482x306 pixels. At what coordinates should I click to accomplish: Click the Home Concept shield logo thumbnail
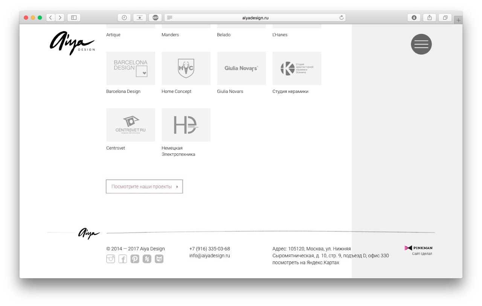click(x=186, y=68)
